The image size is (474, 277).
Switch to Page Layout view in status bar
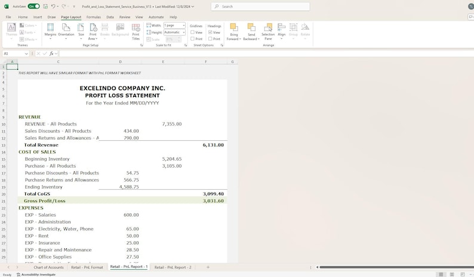[452, 274]
